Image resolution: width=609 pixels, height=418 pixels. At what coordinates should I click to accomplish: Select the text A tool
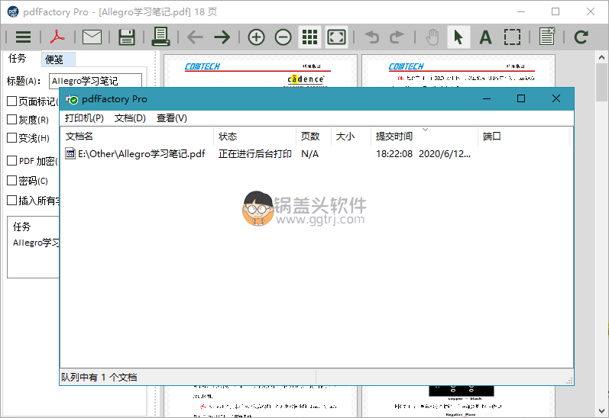click(x=485, y=37)
